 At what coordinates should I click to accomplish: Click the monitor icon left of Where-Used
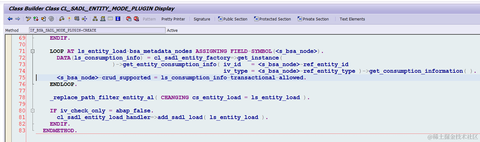tap(77, 19)
